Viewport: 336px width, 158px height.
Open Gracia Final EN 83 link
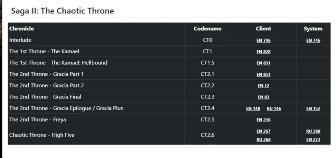[x=263, y=97]
